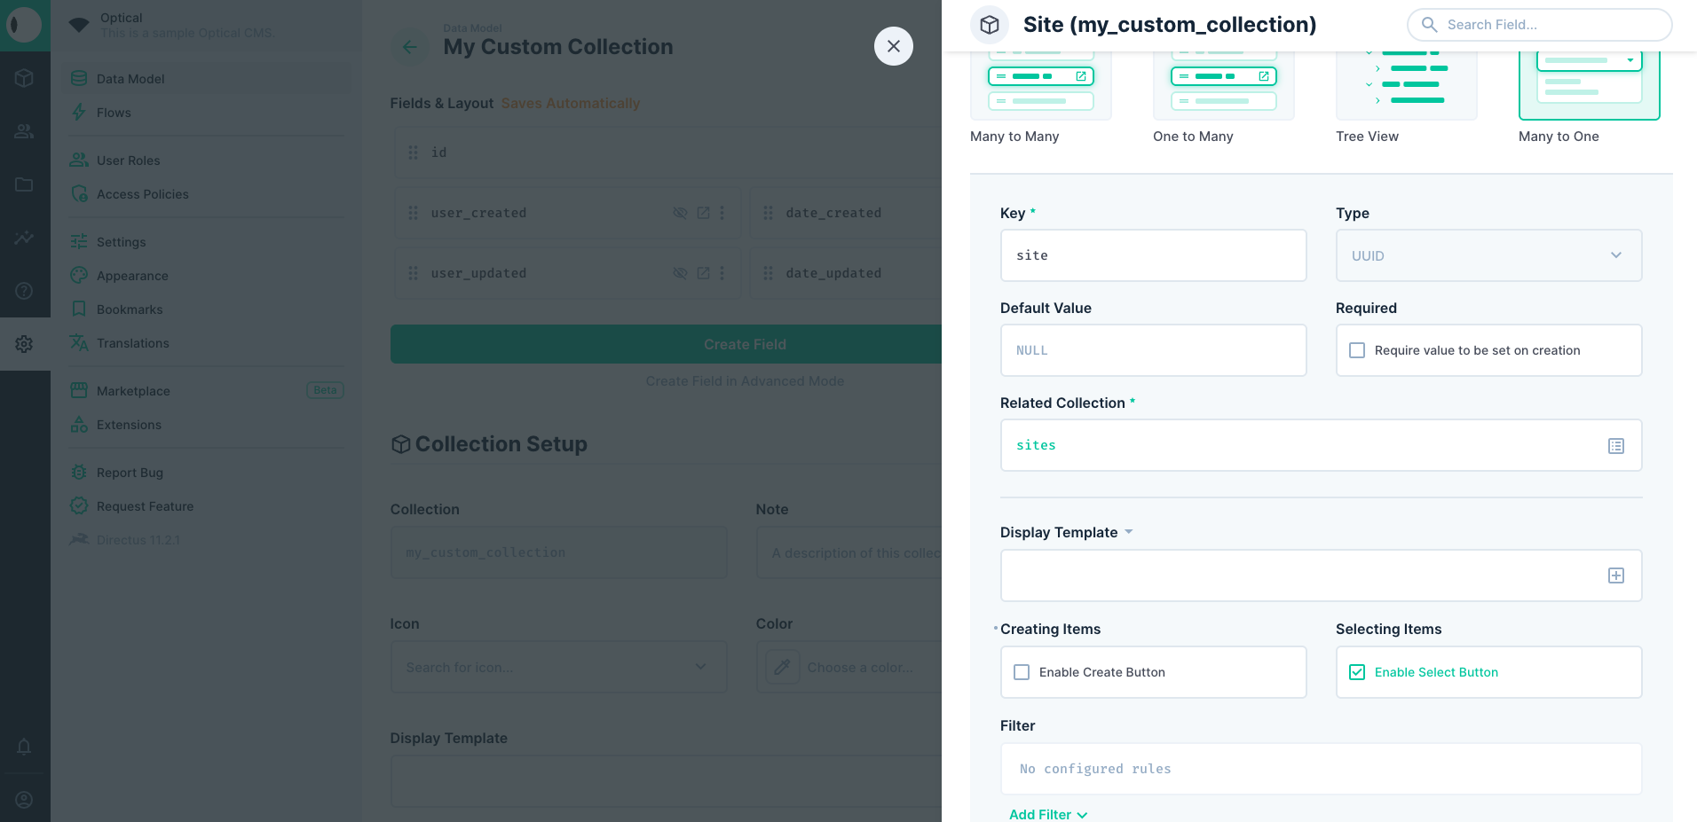Disable the Enable Select Button checkbox
Screen dimensions: 1697x822
[x=1357, y=672]
